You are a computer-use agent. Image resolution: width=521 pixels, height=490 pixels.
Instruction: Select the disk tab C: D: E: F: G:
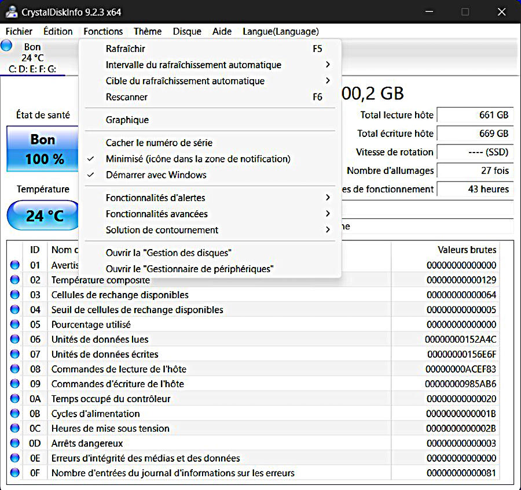pos(32,57)
